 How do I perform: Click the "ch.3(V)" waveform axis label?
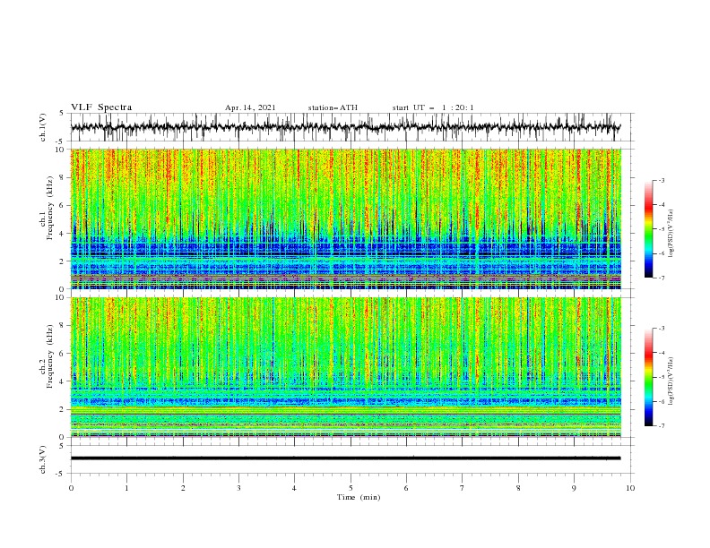click(x=43, y=459)
